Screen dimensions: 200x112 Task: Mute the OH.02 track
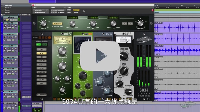tap(16, 94)
